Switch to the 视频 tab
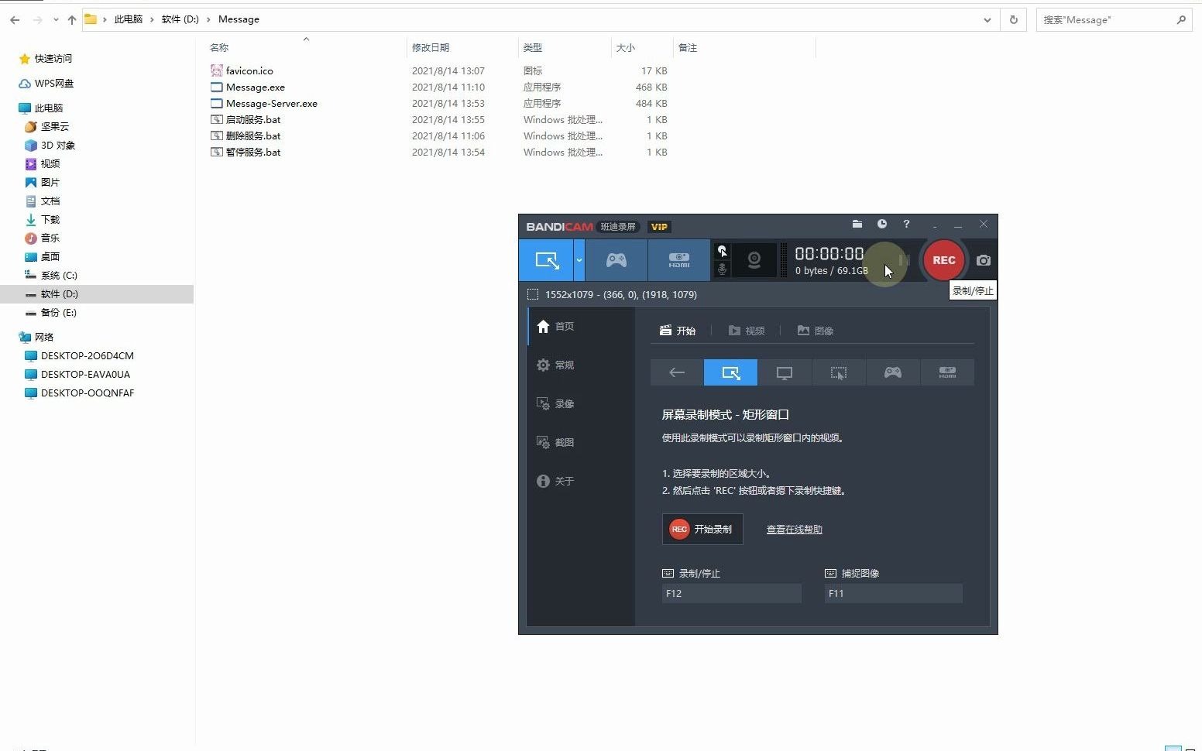The height and width of the screenshot is (751, 1202). [747, 331]
